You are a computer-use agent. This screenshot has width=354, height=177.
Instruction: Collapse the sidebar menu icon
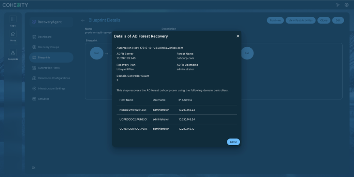[x=34, y=168]
